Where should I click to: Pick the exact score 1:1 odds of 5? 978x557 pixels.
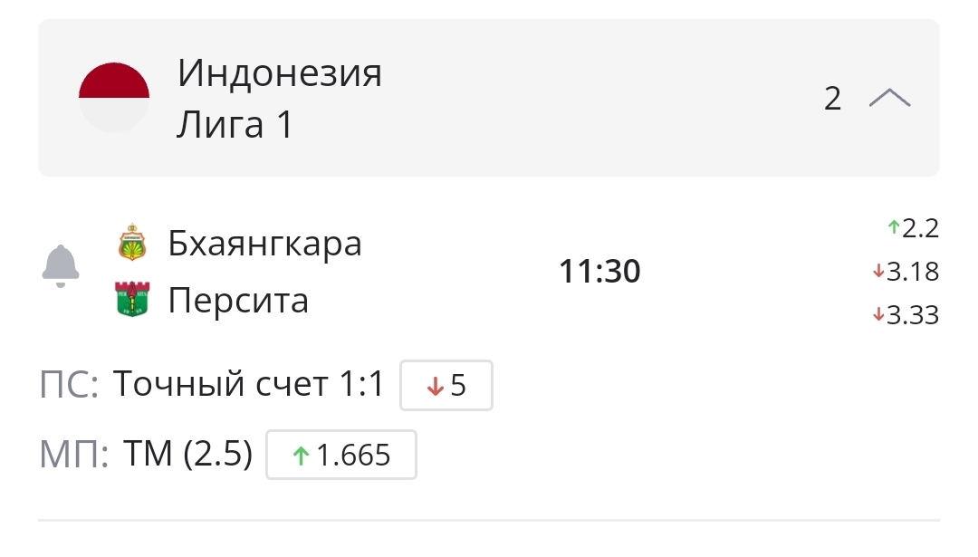tap(446, 386)
